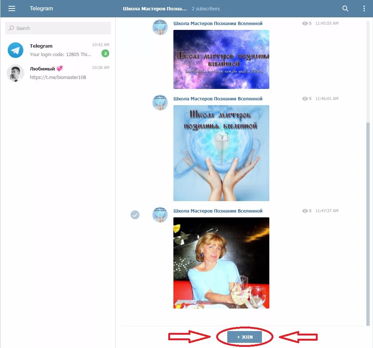
Task: Click the 10:42 AM chat time
Action: 101,45
